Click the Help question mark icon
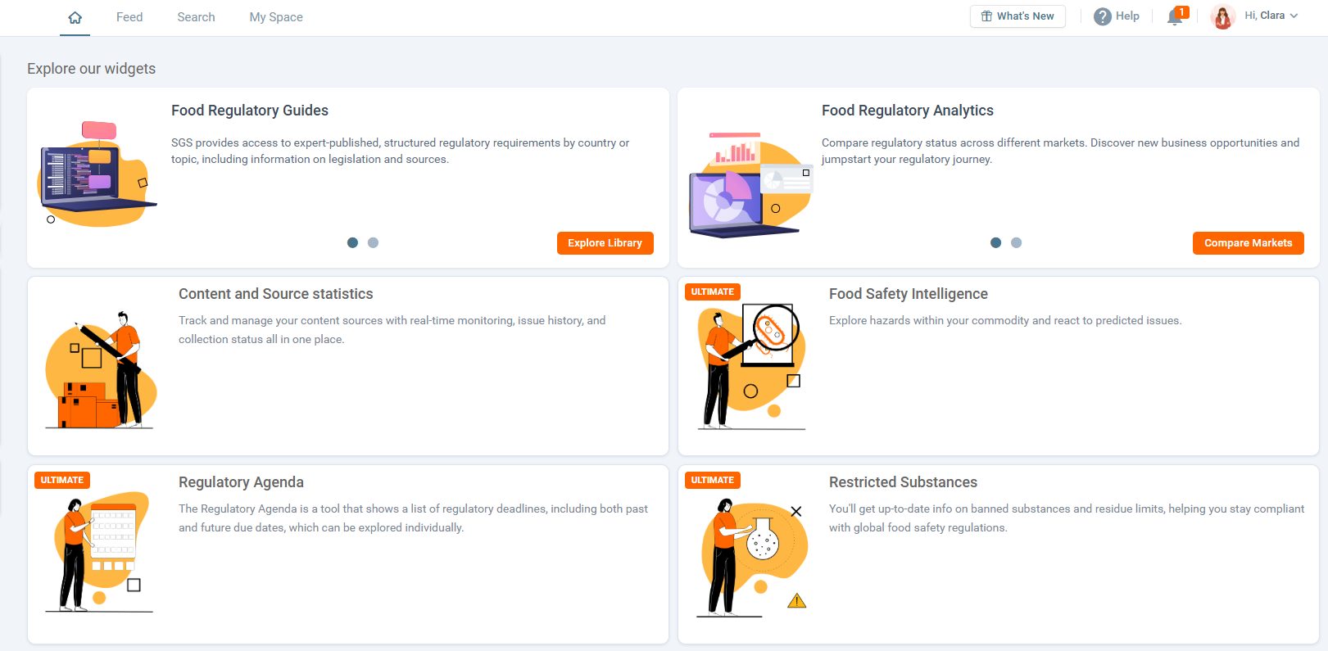The image size is (1328, 651). click(x=1103, y=16)
